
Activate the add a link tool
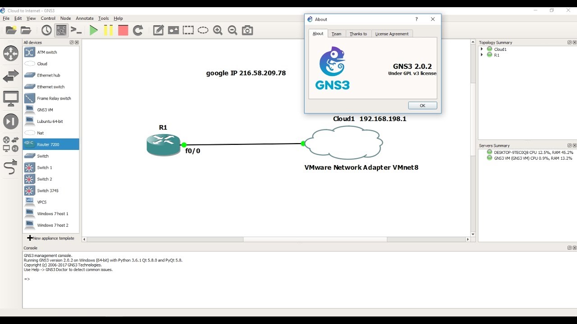[x=10, y=167]
